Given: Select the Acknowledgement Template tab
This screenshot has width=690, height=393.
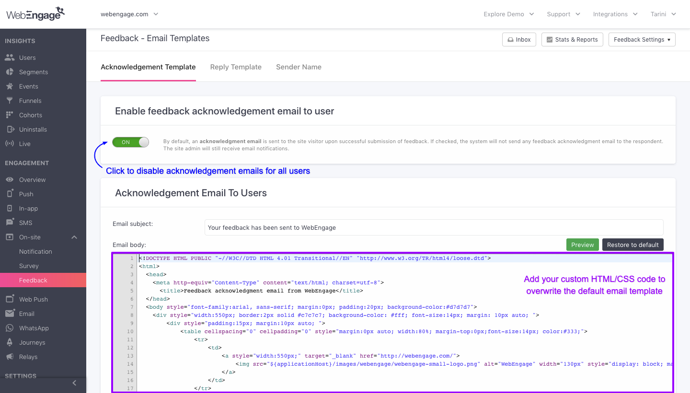Looking at the screenshot, I should tap(148, 67).
